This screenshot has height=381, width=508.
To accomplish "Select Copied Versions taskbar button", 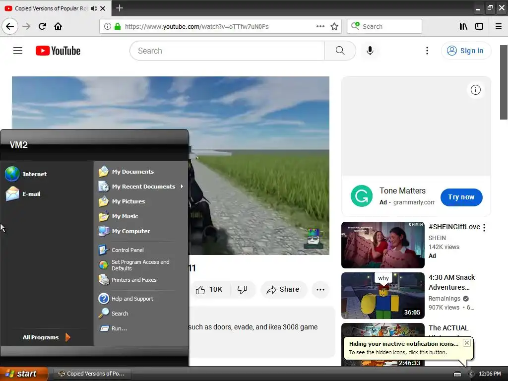I will (x=91, y=374).
